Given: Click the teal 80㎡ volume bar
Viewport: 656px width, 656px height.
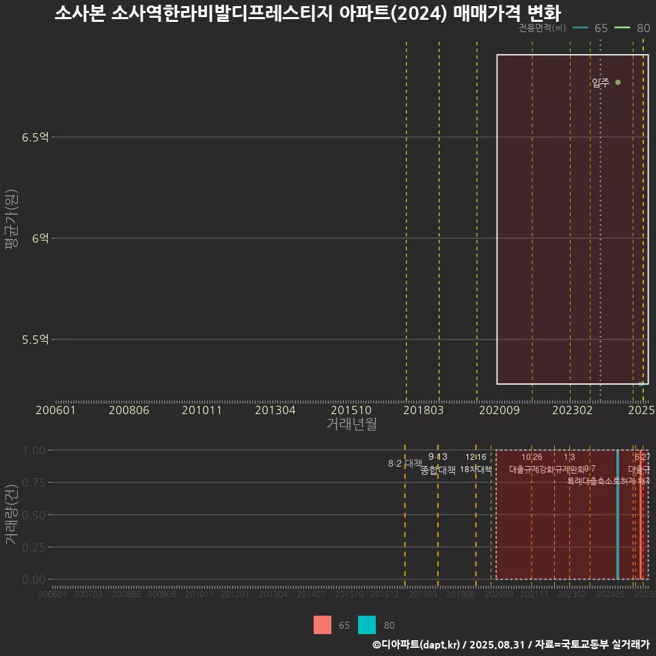Looking at the screenshot, I should coord(618,515).
